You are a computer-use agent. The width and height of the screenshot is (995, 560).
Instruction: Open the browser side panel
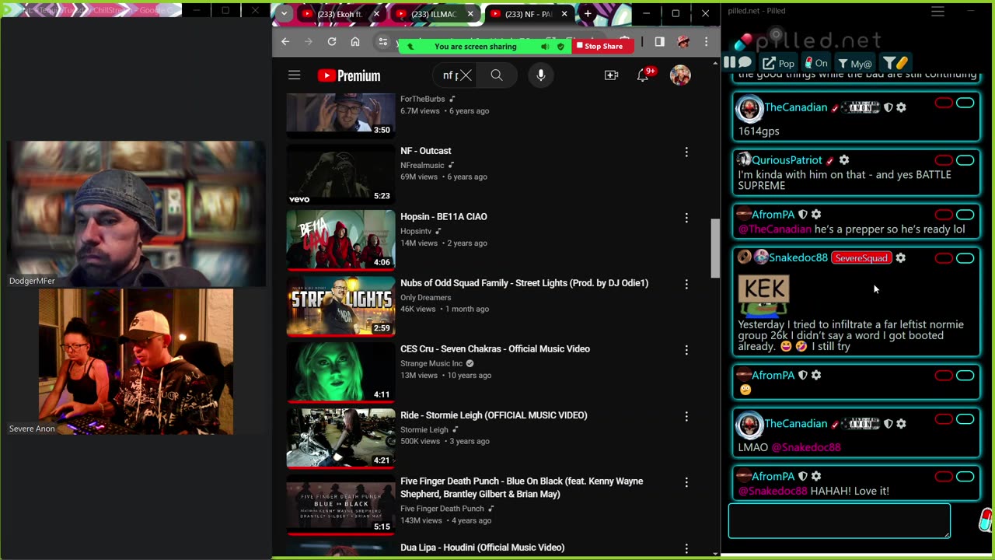660,42
